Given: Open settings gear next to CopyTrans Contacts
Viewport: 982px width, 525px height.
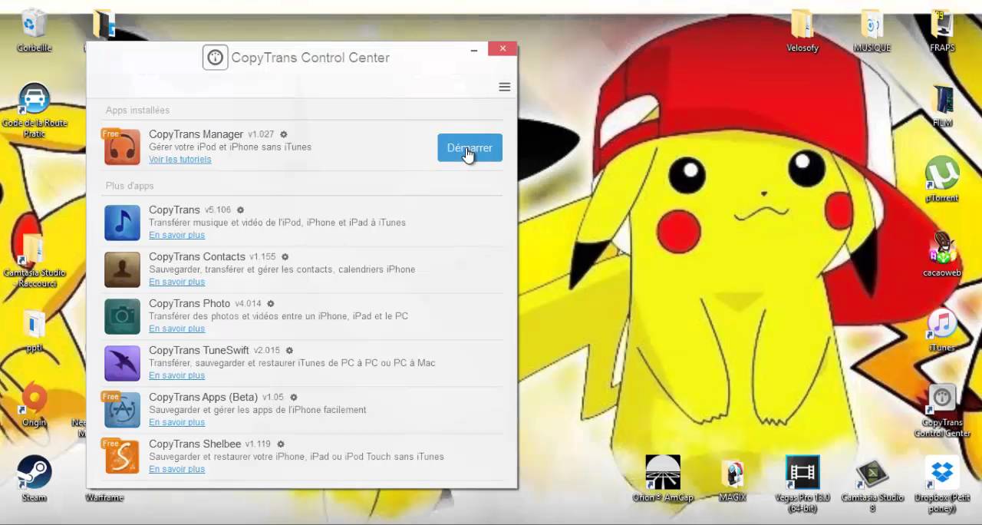Looking at the screenshot, I should [285, 256].
